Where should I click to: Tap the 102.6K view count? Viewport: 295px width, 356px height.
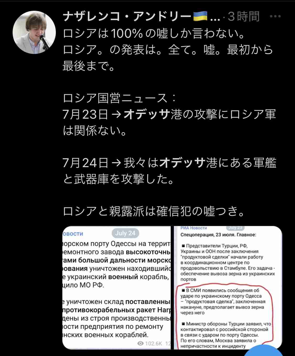coord(154,343)
